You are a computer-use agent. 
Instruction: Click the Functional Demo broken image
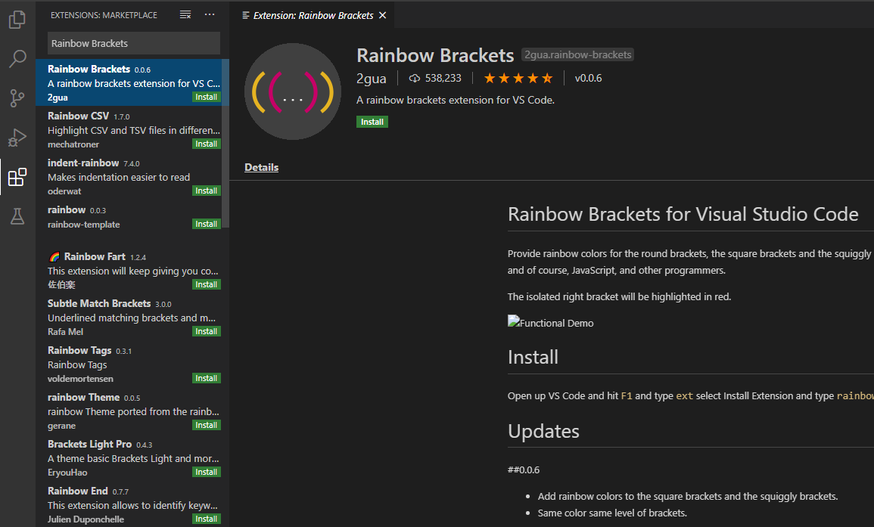(x=551, y=323)
